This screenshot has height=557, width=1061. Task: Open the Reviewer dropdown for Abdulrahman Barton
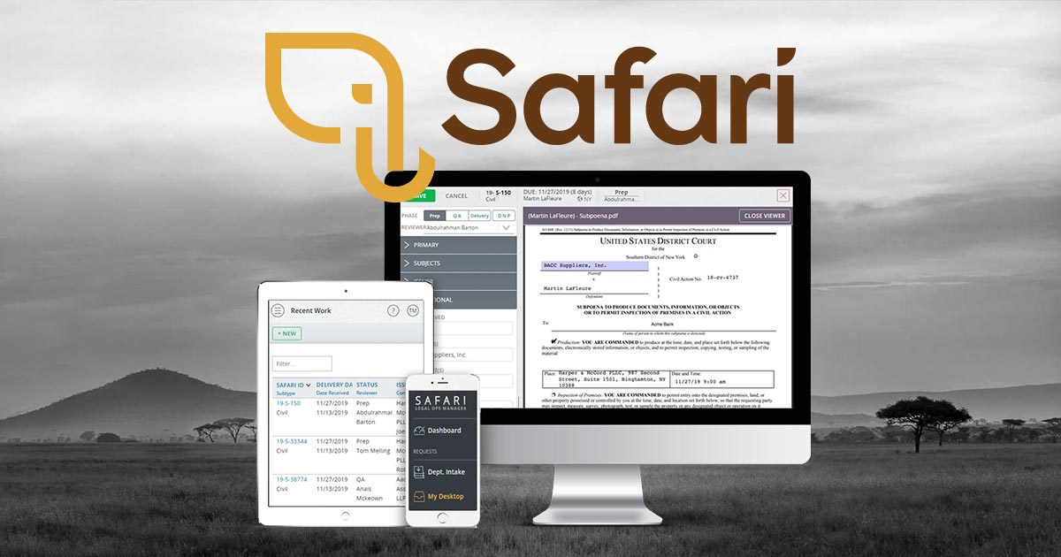tap(505, 227)
